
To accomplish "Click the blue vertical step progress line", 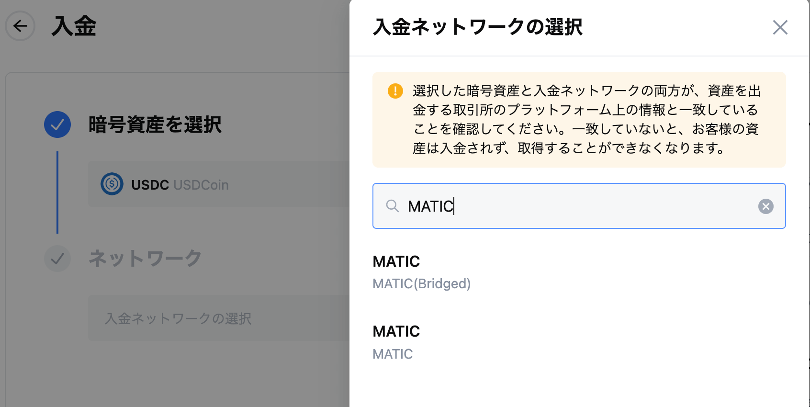I will coord(57,192).
